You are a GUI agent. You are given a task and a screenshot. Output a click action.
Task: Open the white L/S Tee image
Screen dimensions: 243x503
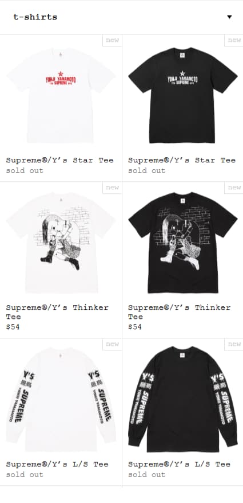coord(61,399)
